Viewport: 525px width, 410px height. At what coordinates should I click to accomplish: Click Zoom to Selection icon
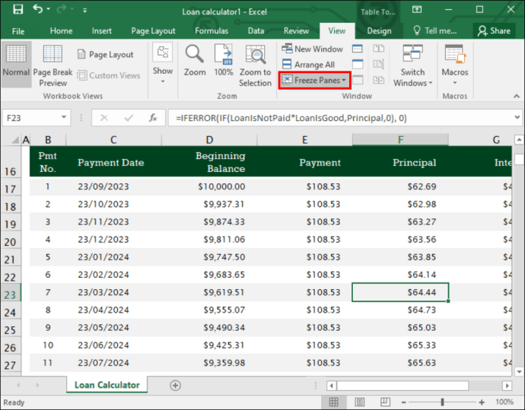point(255,54)
